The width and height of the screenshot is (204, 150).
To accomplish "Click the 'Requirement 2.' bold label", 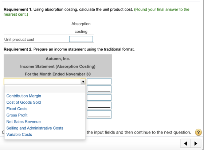I will coord(18,49).
